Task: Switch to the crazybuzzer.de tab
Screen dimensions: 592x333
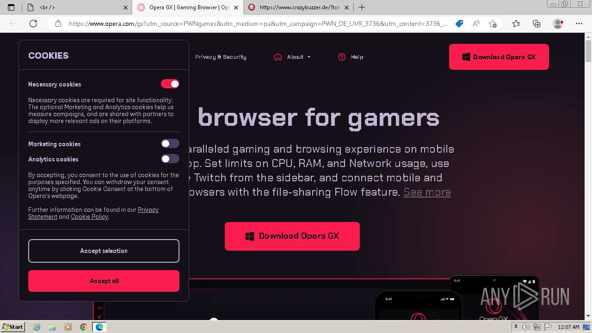Action: [x=298, y=7]
